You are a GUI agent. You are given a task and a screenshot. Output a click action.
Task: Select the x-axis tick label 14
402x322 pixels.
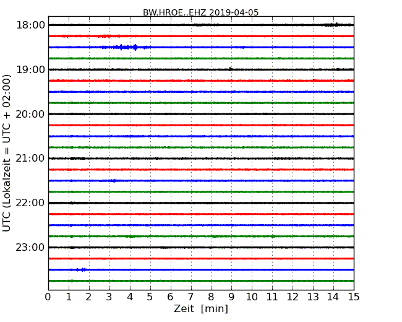click(x=333, y=297)
